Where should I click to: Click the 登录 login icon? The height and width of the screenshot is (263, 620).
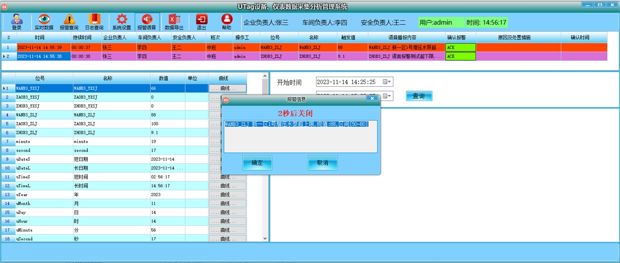pyautogui.click(x=16, y=22)
